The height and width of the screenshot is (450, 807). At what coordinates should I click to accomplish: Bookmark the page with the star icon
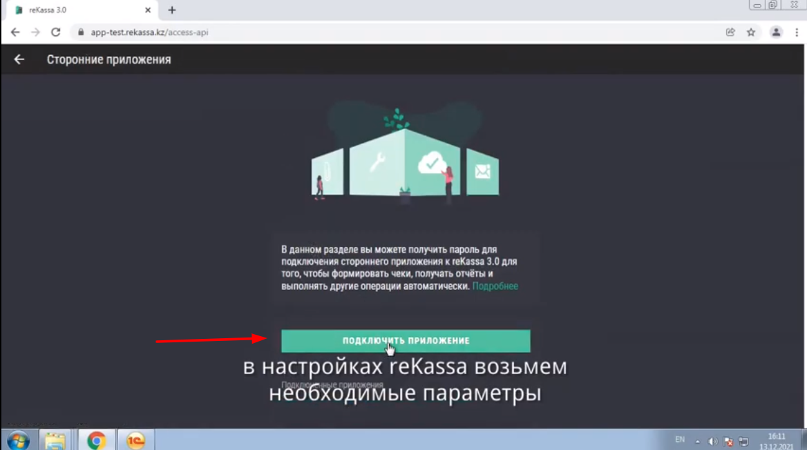(751, 32)
